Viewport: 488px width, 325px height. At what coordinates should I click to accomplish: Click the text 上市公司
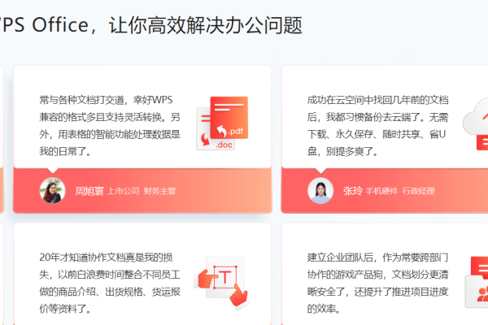click(x=124, y=191)
